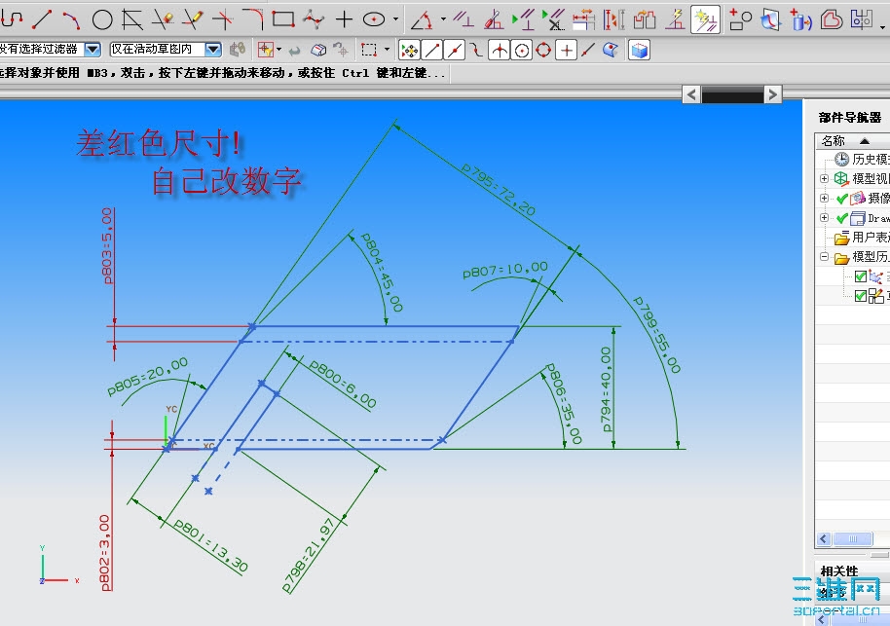Expand the 模型视图 tree node
890x626 pixels.
point(824,179)
